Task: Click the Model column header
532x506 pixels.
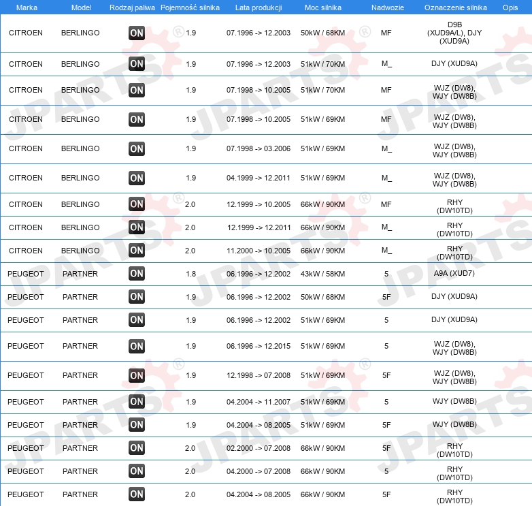Action: 81,7
